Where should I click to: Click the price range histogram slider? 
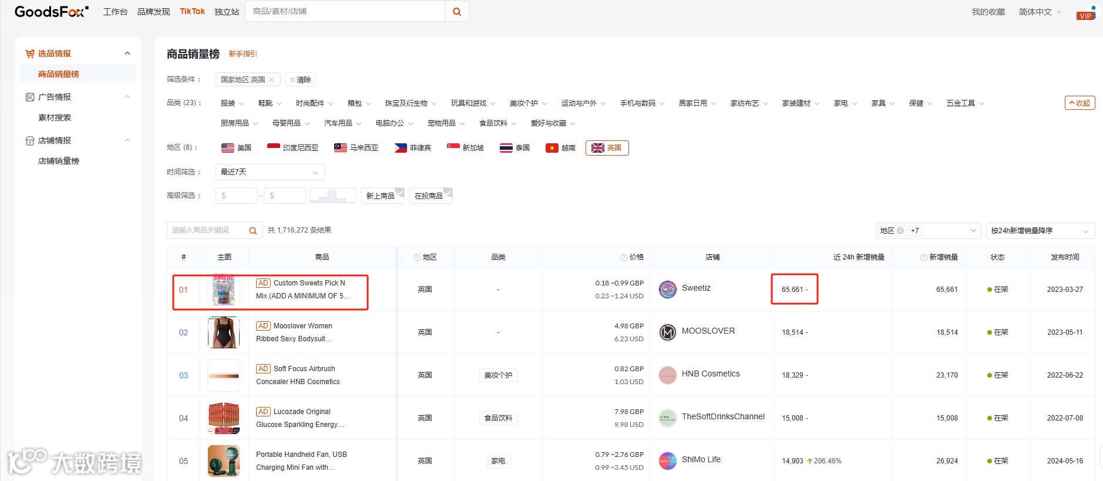tap(332, 196)
